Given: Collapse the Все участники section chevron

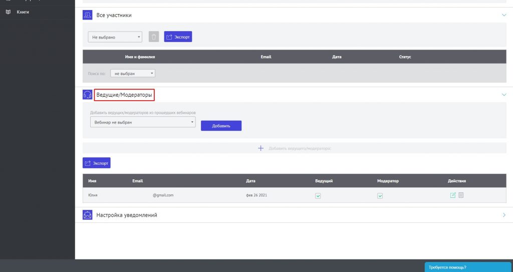Looking at the screenshot, I should (504, 15).
